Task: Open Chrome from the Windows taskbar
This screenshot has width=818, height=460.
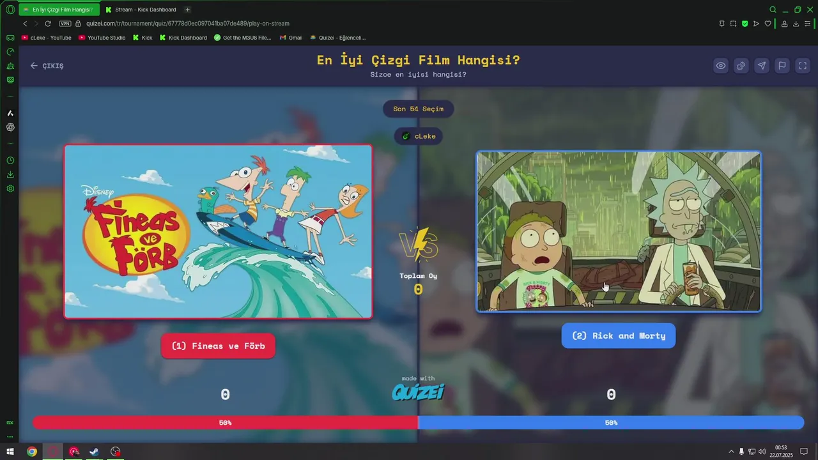Action: 32,452
